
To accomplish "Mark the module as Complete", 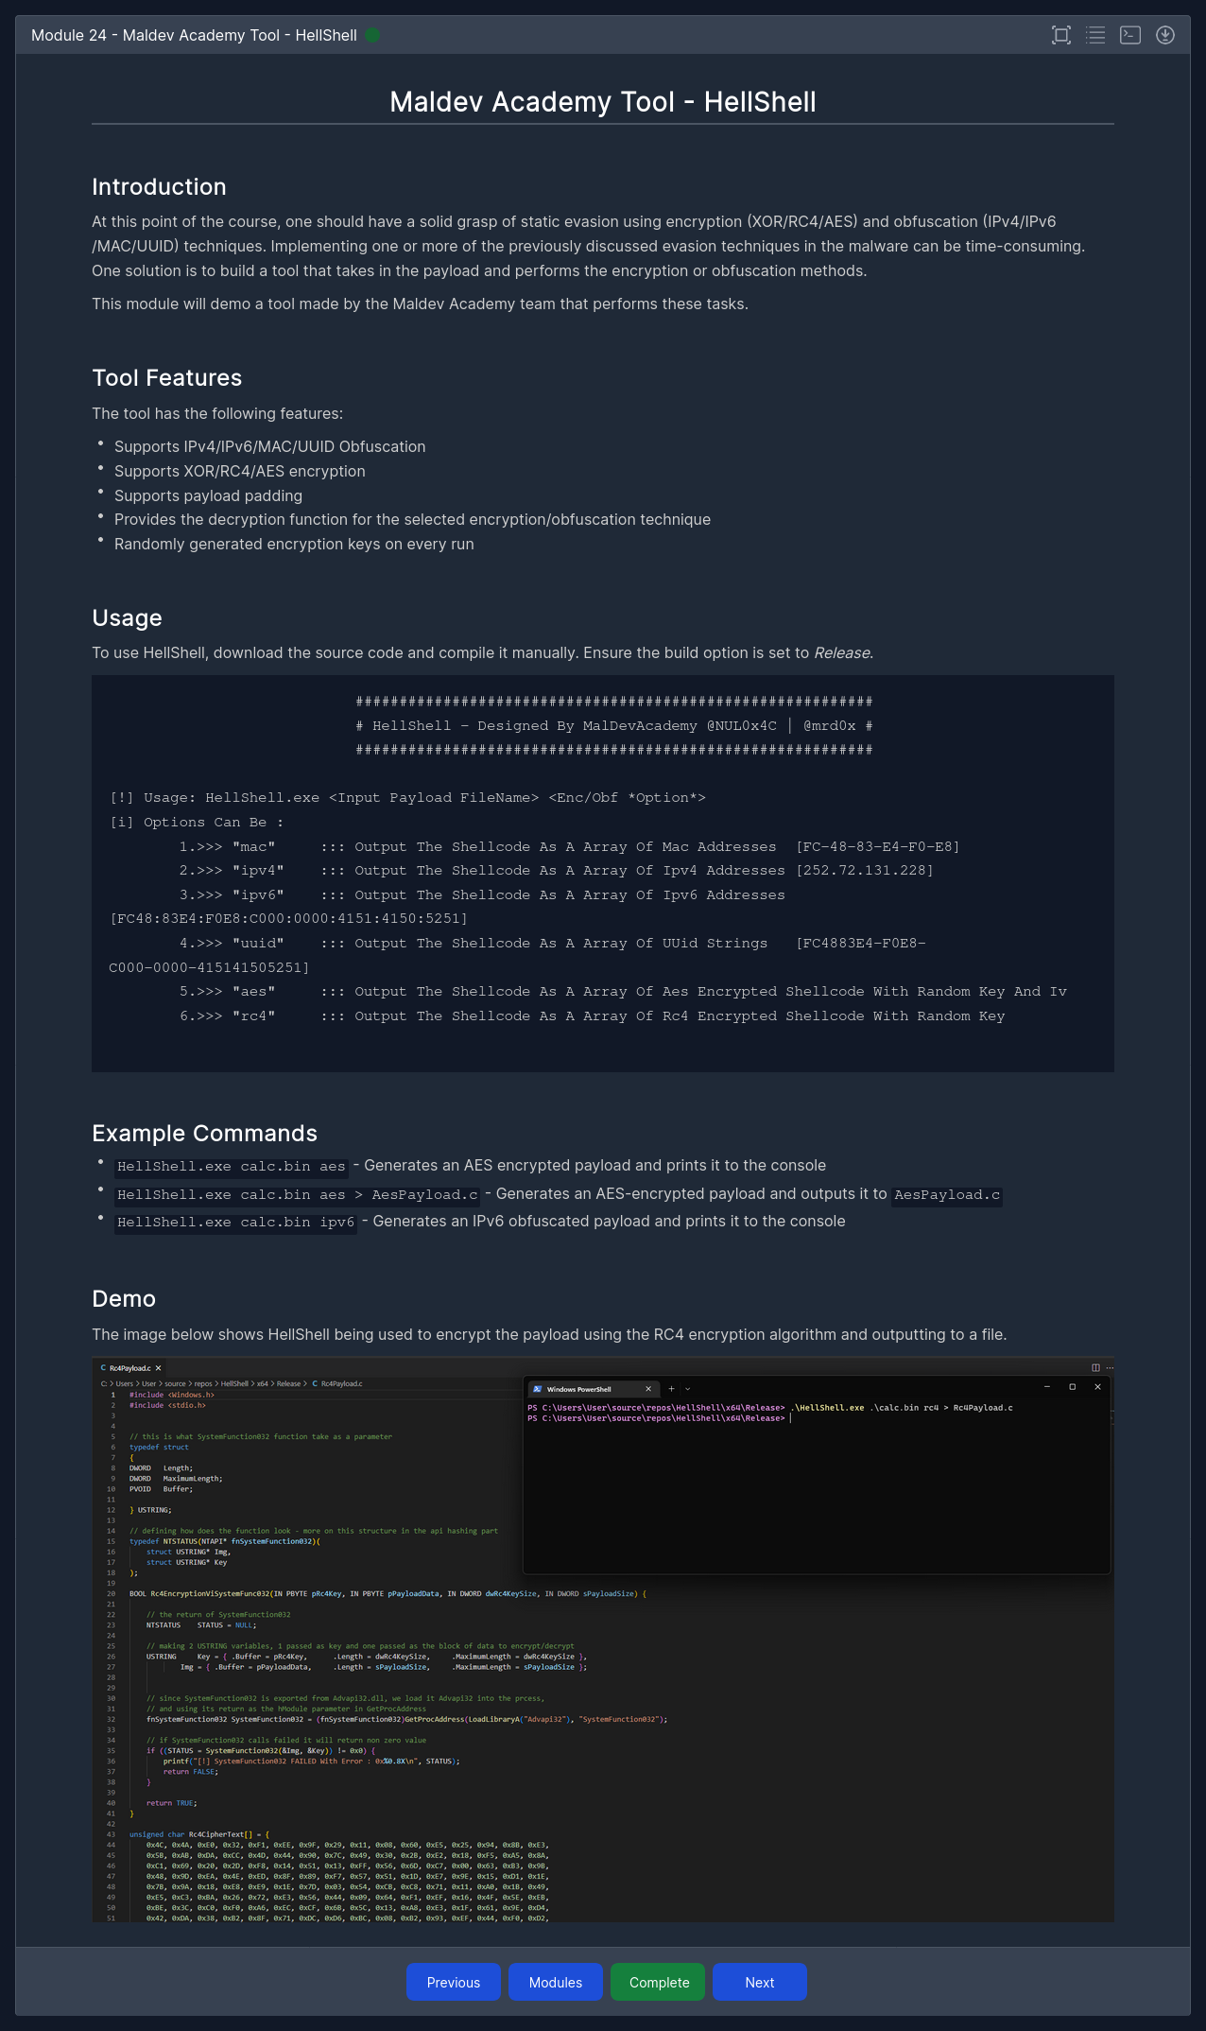I will (x=659, y=1982).
